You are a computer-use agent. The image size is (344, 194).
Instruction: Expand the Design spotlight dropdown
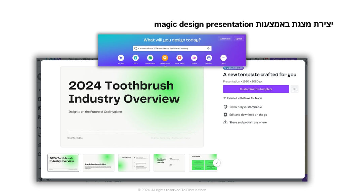[x=81, y=59]
